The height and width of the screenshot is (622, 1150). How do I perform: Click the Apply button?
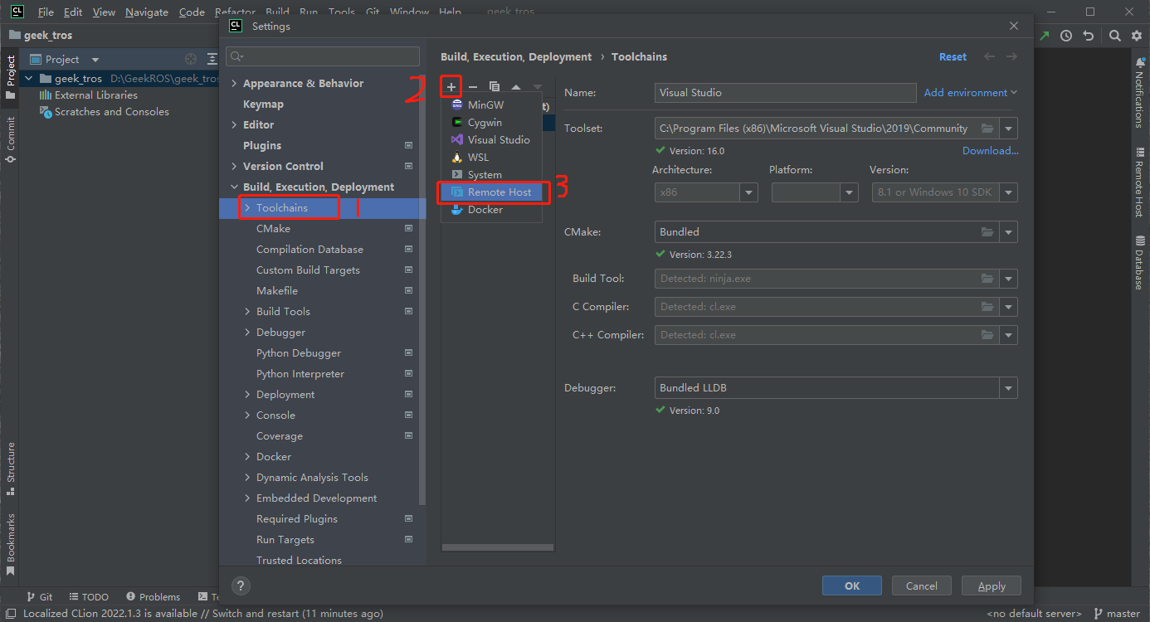pyautogui.click(x=992, y=586)
